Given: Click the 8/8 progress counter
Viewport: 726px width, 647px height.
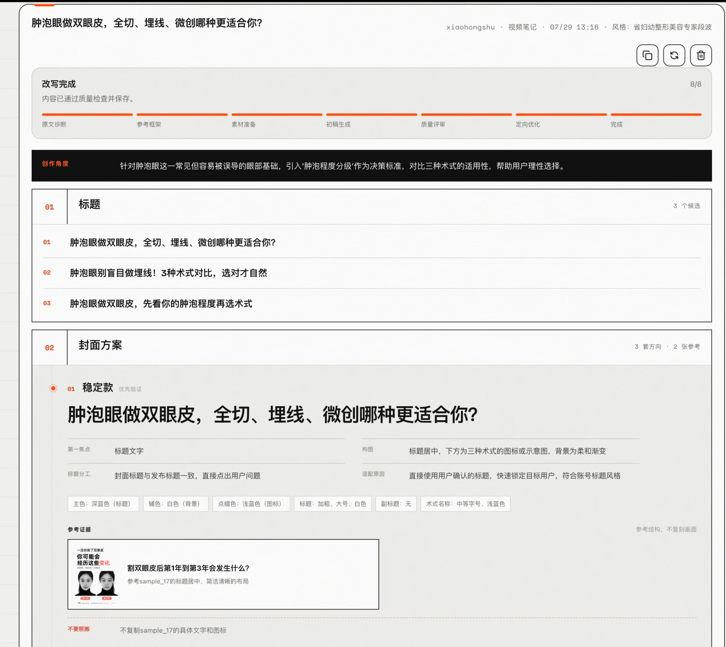Looking at the screenshot, I should click(x=696, y=84).
